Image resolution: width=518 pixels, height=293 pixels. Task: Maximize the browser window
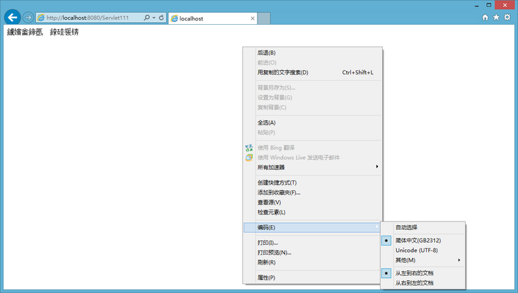coord(489,5)
